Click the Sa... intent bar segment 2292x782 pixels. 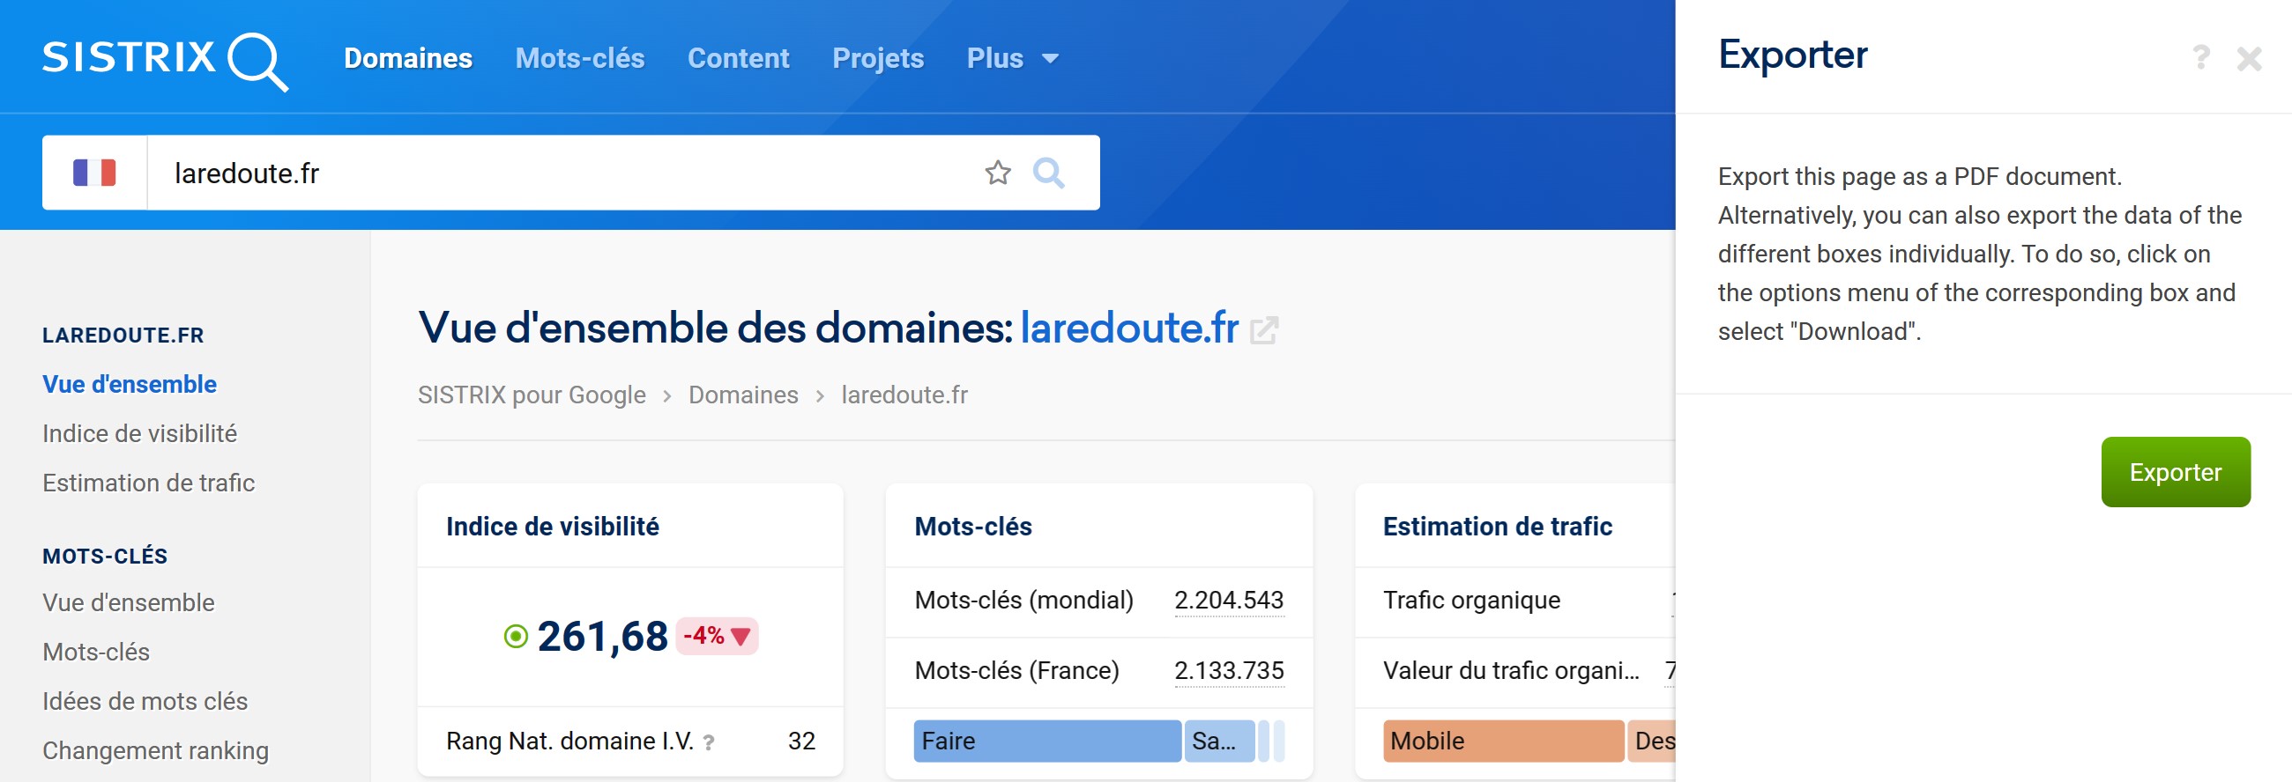tap(1219, 741)
